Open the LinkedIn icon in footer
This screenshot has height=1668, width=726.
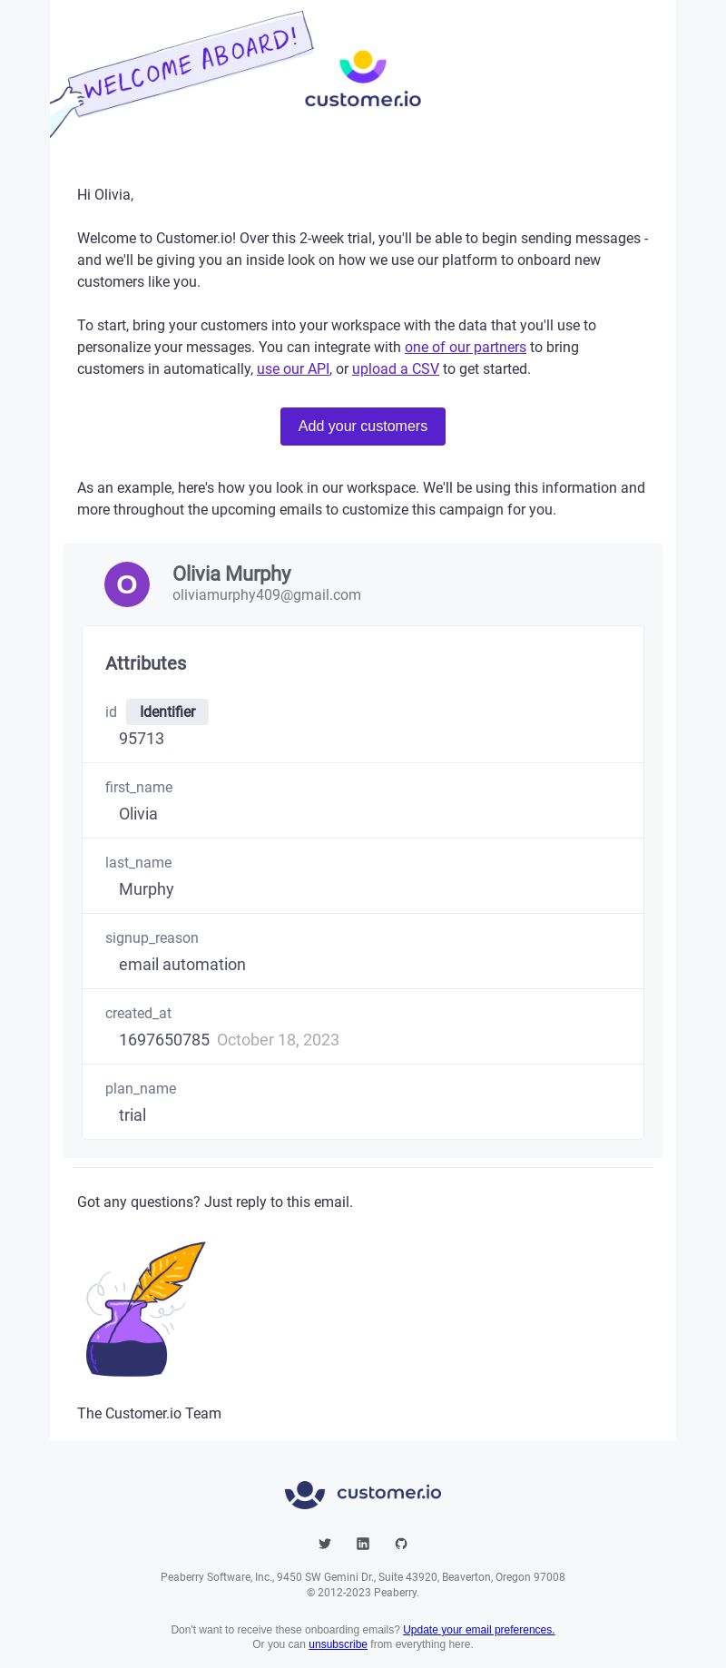pos(363,1544)
